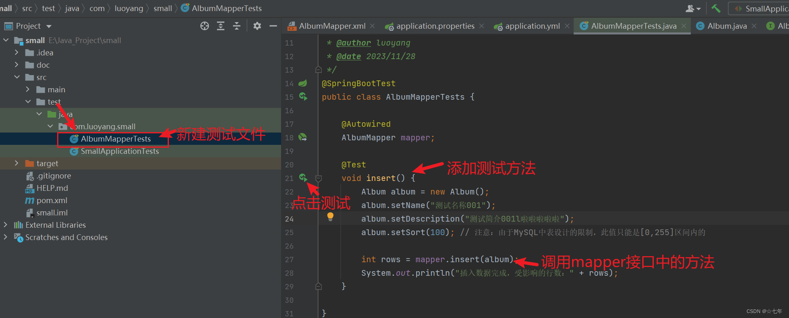Expand the main folder

pyautogui.click(x=28, y=89)
